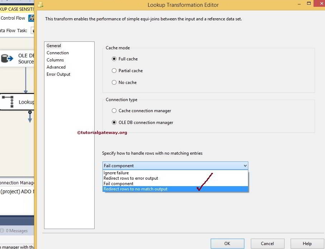Open Help for the Lookup editor
This screenshot has width=325, height=249.
point(307,243)
